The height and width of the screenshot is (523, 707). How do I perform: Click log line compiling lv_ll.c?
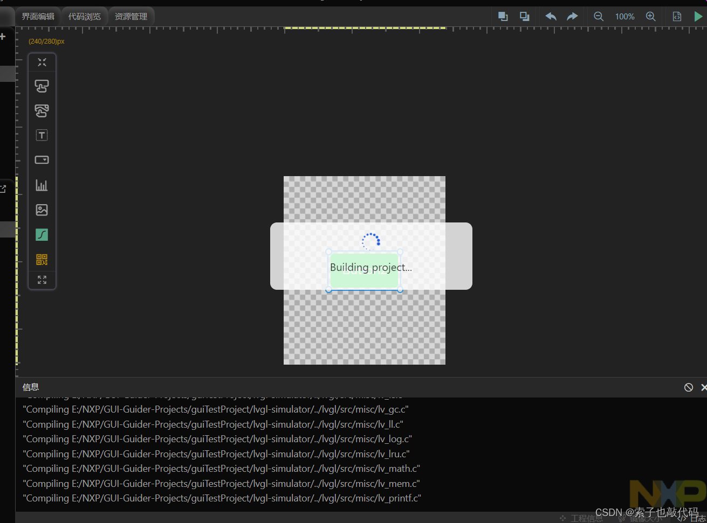coord(213,424)
